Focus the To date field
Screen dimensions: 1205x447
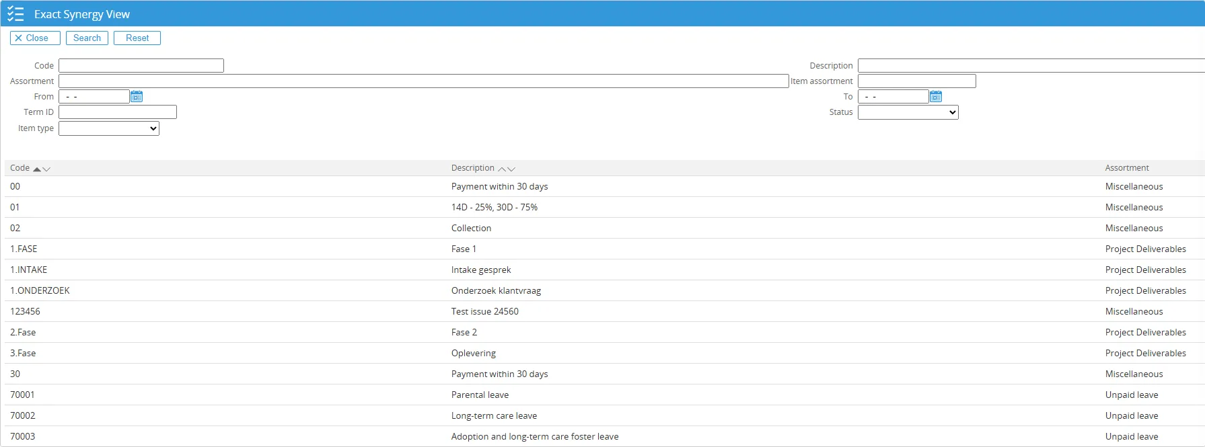893,97
